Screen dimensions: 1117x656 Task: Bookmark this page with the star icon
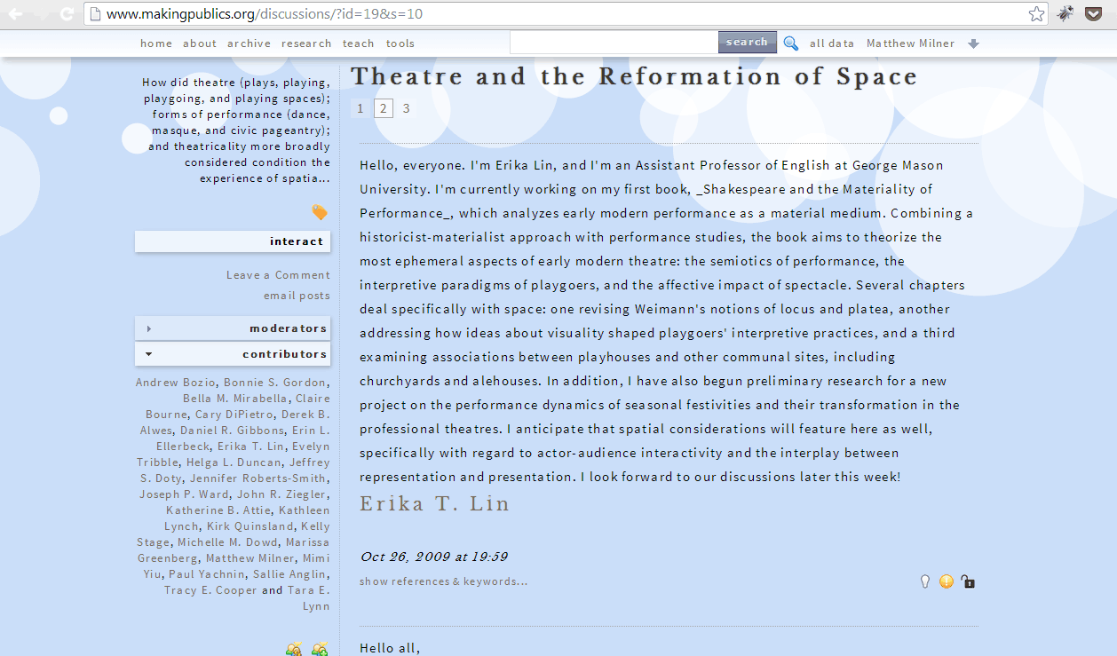coord(1036,13)
